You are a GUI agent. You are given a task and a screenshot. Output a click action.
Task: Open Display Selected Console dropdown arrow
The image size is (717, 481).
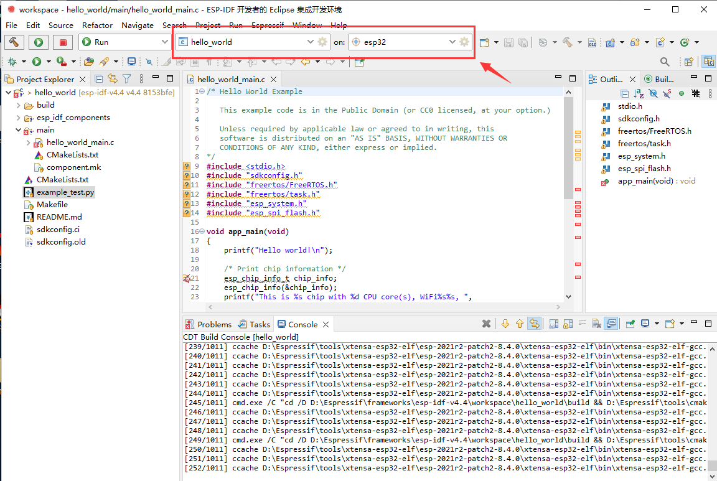(x=657, y=324)
